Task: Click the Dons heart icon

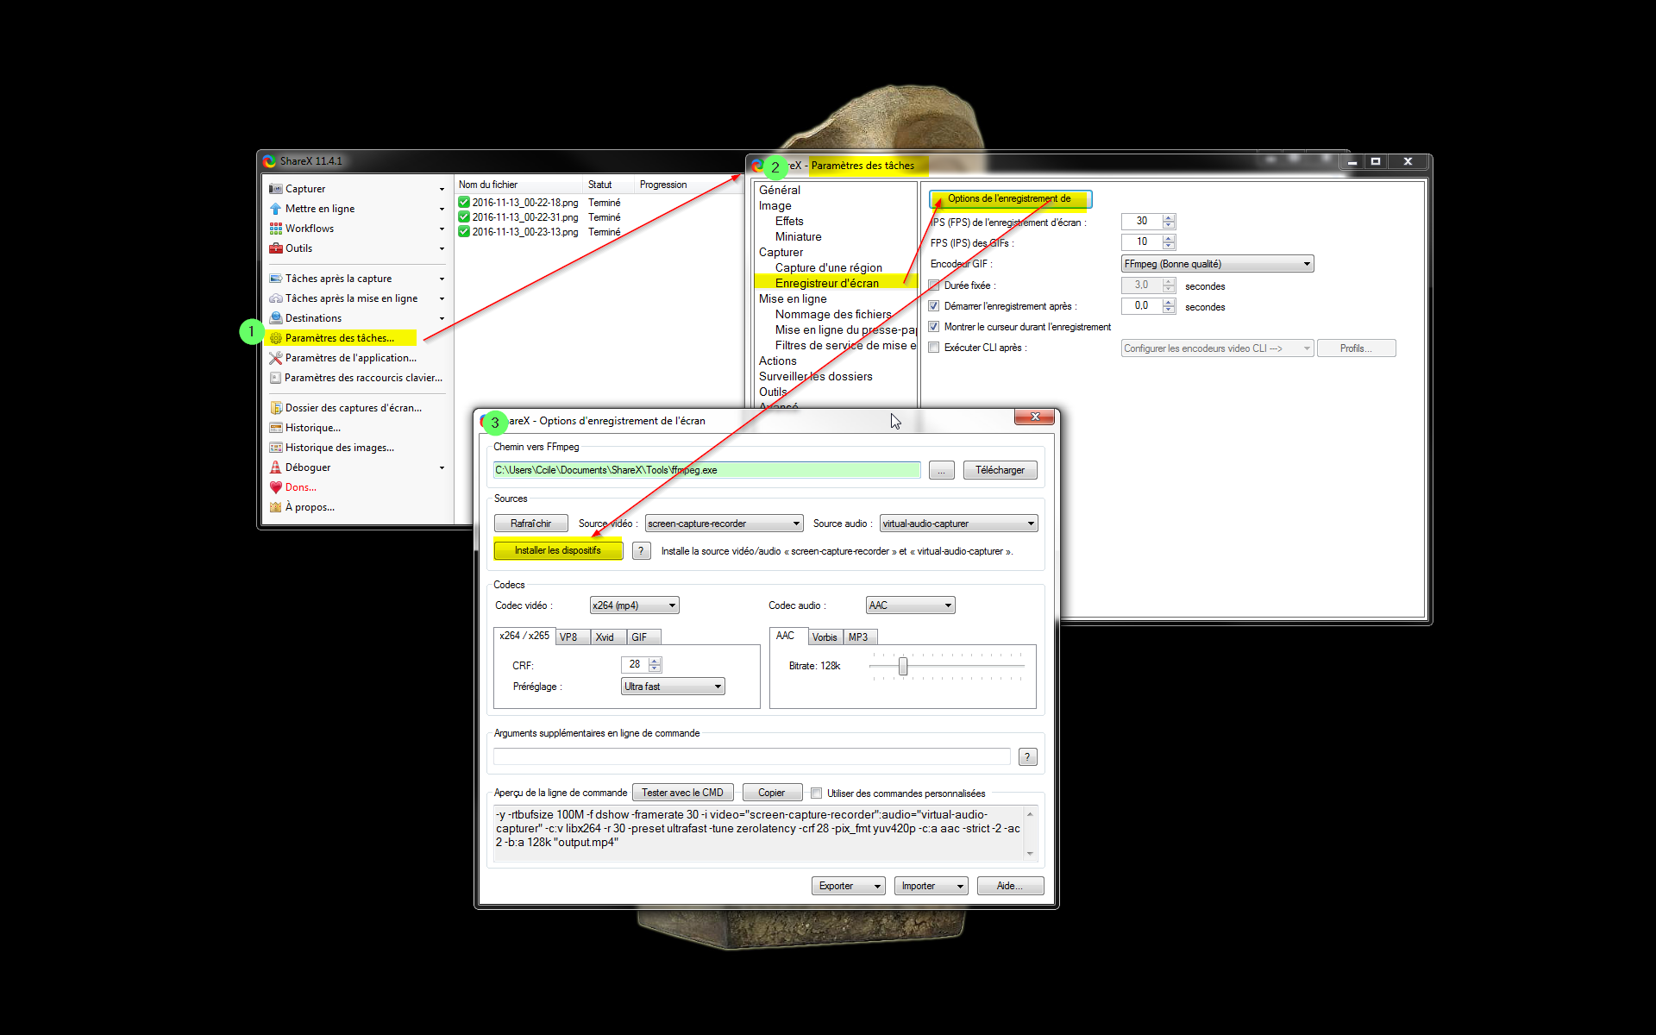Action: point(275,487)
